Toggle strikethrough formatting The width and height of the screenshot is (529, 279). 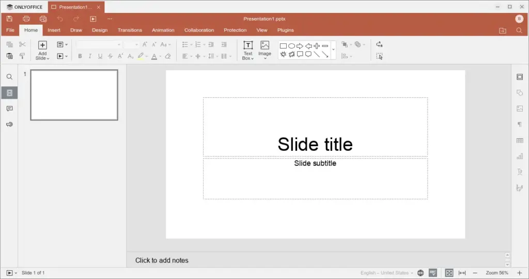pos(111,56)
